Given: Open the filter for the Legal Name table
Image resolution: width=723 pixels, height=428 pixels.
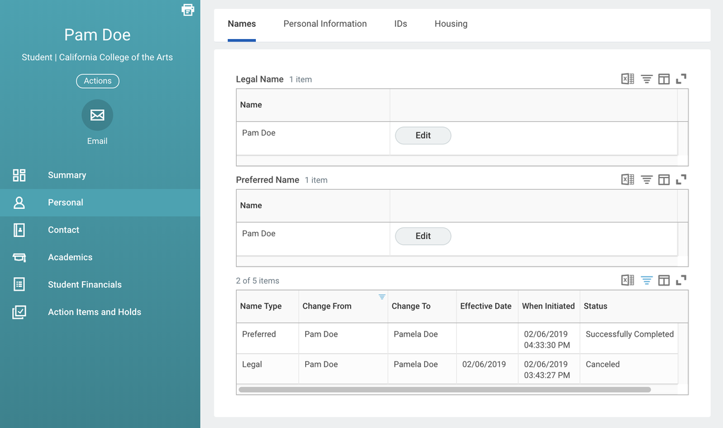Looking at the screenshot, I should point(646,79).
